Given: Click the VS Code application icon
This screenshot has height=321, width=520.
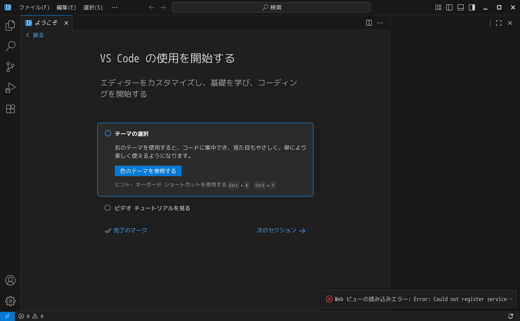Looking at the screenshot, I should tap(8, 7).
